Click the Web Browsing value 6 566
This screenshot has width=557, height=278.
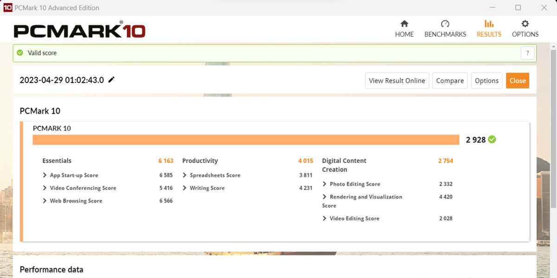click(x=166, y=201)
